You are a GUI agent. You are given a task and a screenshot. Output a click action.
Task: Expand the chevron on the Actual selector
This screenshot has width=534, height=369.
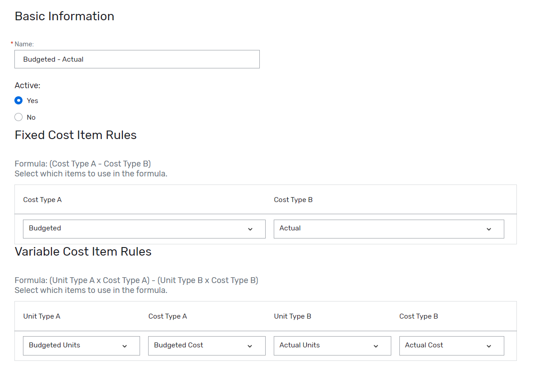point(489,229)
